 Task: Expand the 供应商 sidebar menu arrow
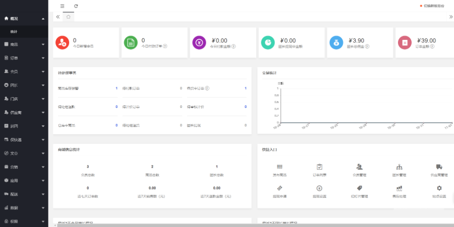click(43, 112)
